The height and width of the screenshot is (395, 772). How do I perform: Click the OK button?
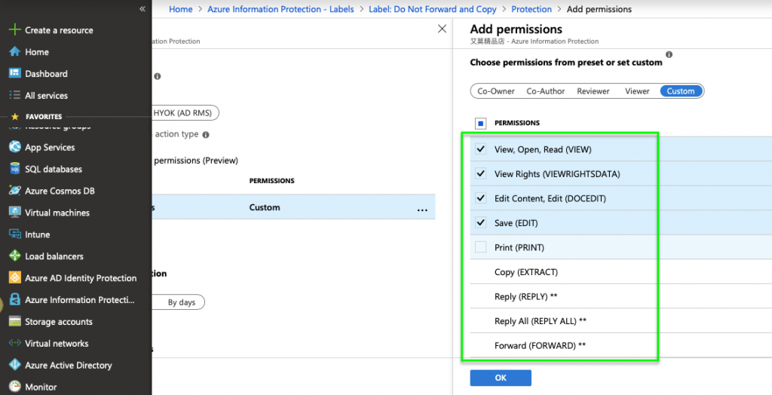[x=500, y=378]
